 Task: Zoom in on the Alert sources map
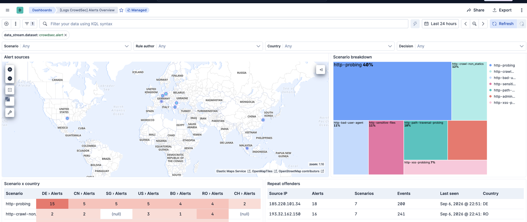[x=10, y=69]
